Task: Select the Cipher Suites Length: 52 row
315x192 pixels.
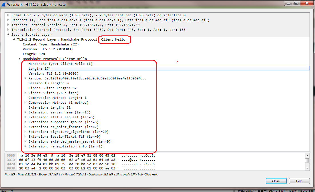Action: (52, 88)
